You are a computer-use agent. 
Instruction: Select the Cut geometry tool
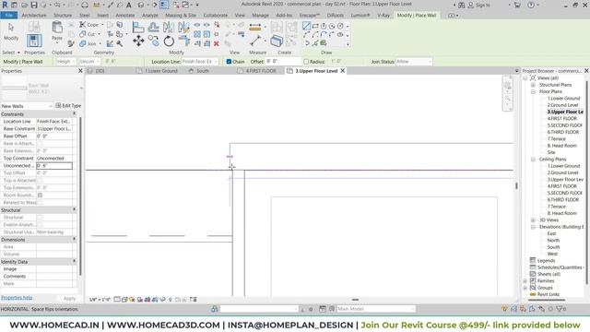click(x=88, y=34)
